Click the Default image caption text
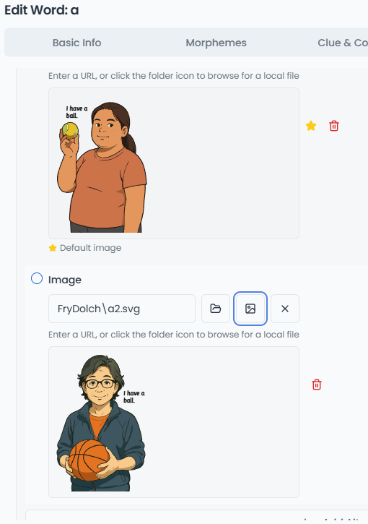 coord(90,248)
